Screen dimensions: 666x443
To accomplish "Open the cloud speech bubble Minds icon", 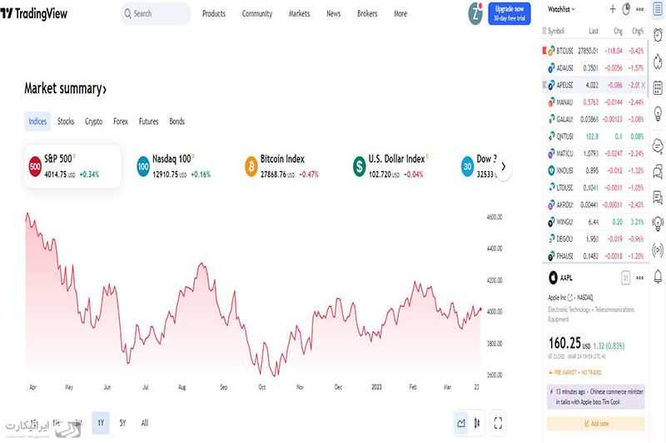I will [658, 146].
